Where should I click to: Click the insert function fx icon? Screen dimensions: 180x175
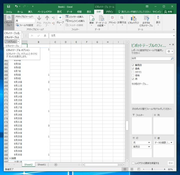[45, 35]
